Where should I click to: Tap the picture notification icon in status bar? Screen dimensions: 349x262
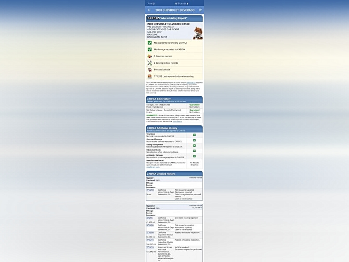click(154, 3)
